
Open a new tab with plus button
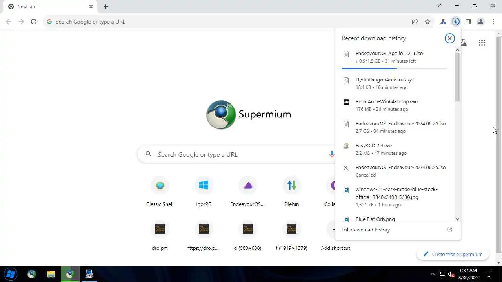106,7
